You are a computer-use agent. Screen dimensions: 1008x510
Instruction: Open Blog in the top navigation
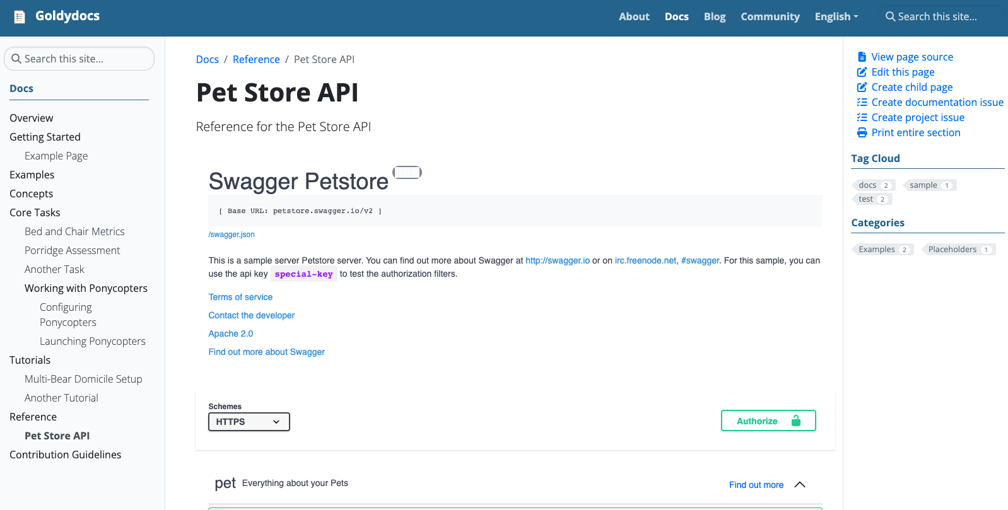[715, 16]
